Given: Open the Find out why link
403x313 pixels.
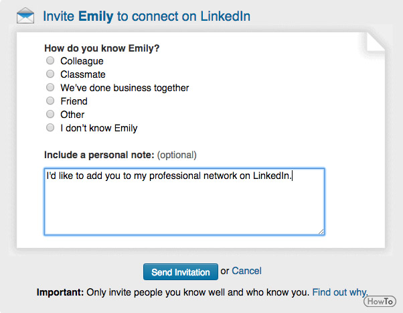Looking at the screenshot, I should [x=340, y=292].
